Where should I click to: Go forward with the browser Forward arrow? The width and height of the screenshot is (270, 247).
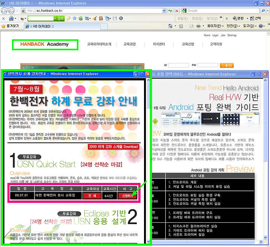pyautogui.click(x=11, y=11)
